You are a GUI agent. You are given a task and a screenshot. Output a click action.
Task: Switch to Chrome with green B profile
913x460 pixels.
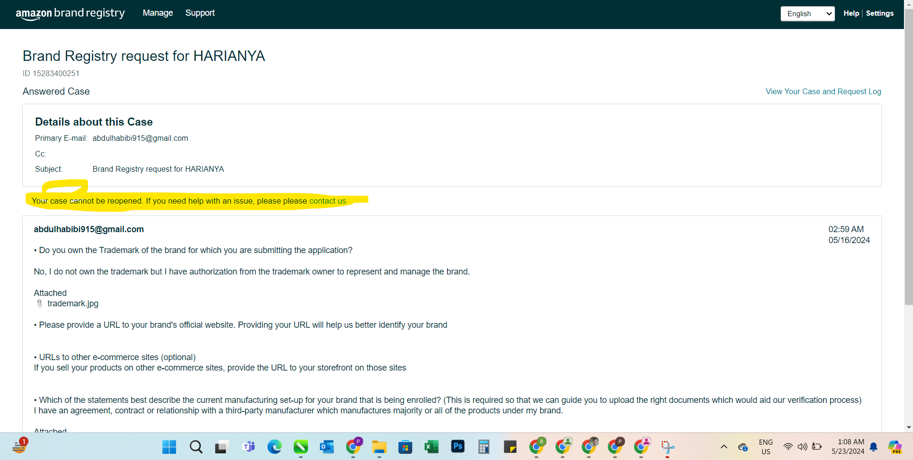point(537,446)
